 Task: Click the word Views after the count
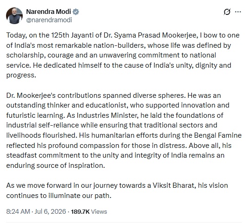99,211
